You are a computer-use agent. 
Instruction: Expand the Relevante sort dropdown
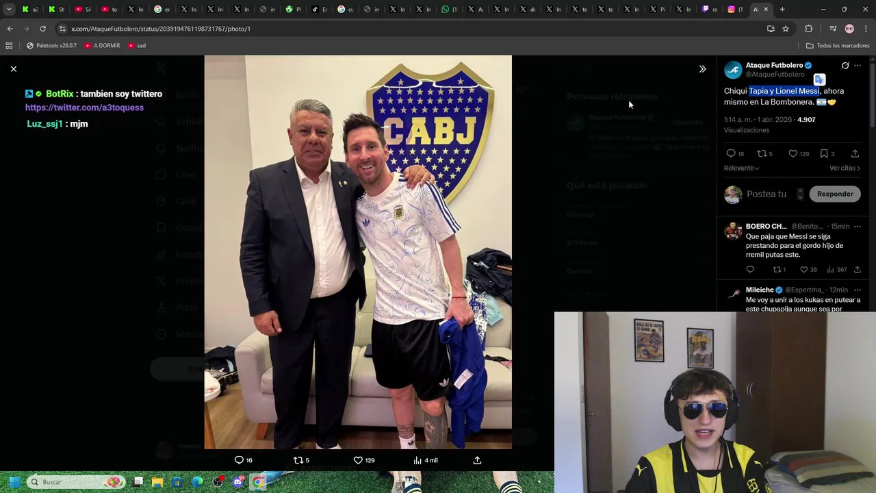coord(741,168)
